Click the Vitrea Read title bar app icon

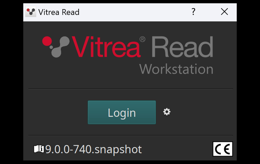click(31, 12)
